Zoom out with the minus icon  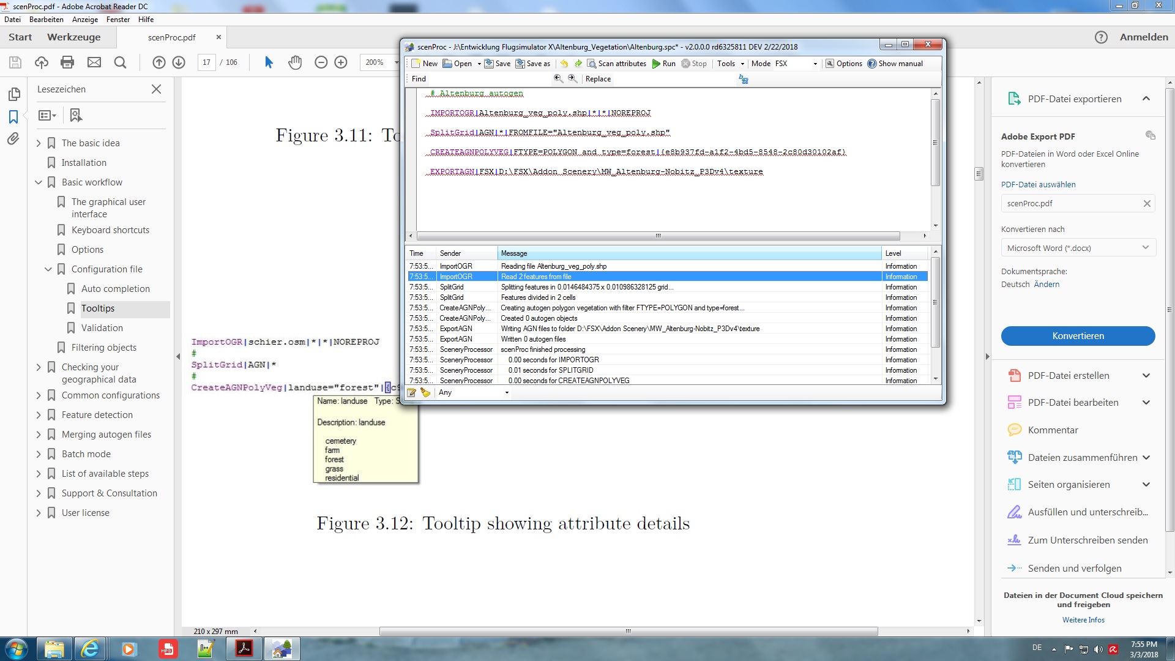point(321,62)
